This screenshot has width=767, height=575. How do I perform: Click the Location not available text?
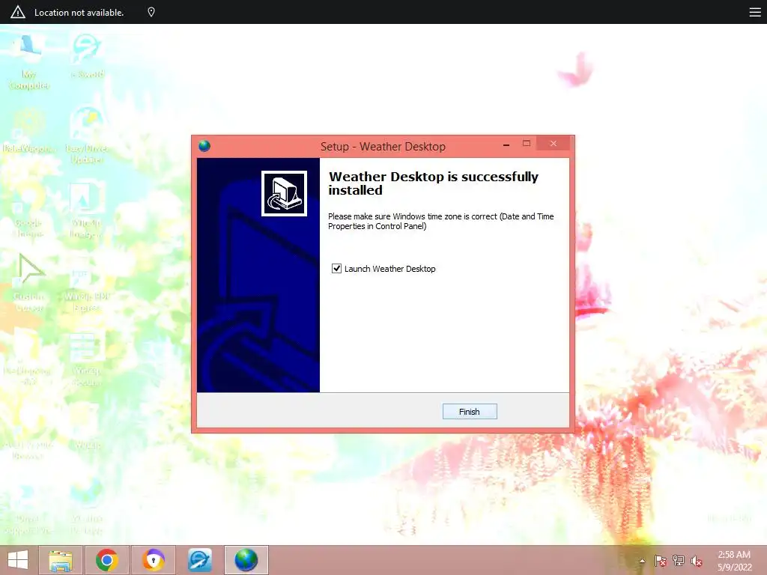click(x=79, y=13)
